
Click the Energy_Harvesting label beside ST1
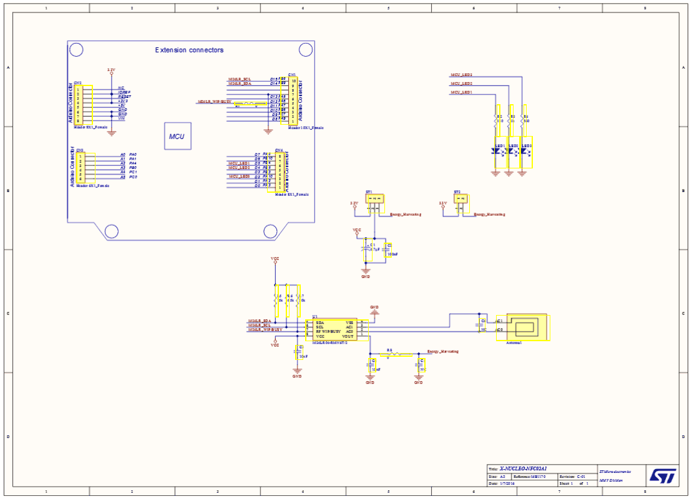tap(406, 215)
